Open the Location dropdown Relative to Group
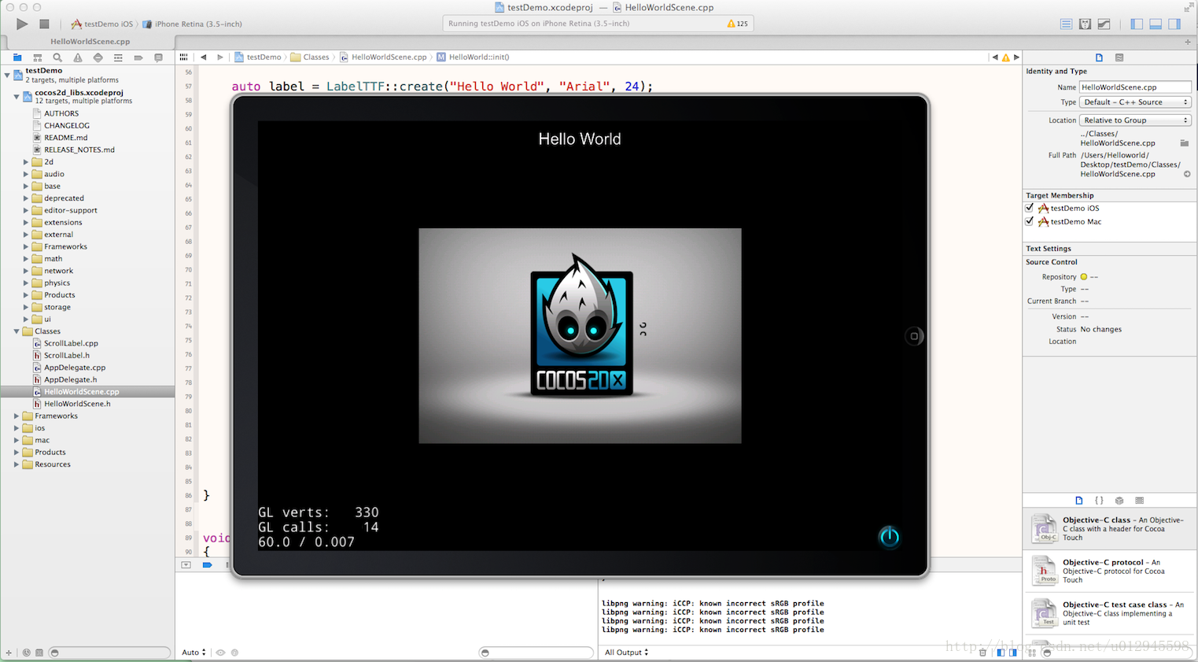The image size is (1198, 662). coord(1135,120)
